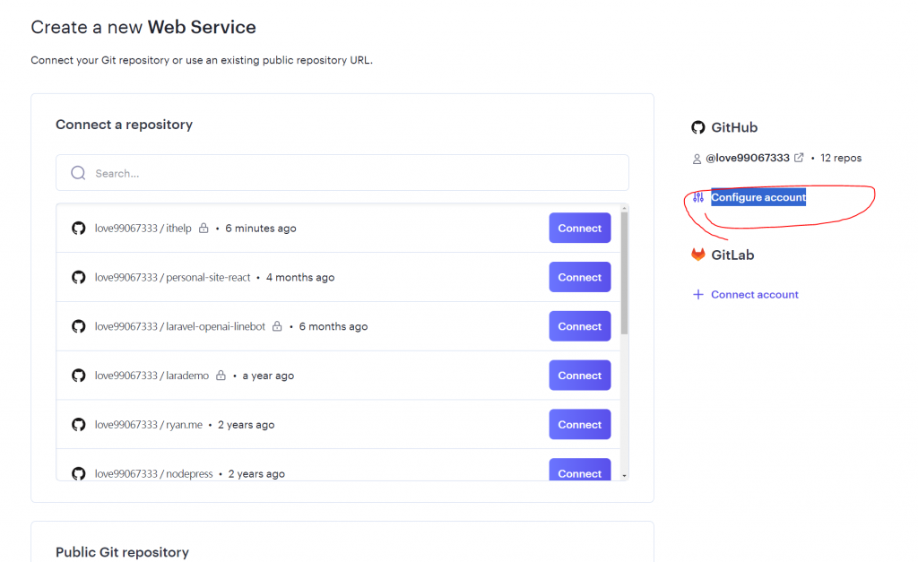Click the magnifier icon in search box
The height and width of the screenshot is (562, 918).
78,173
